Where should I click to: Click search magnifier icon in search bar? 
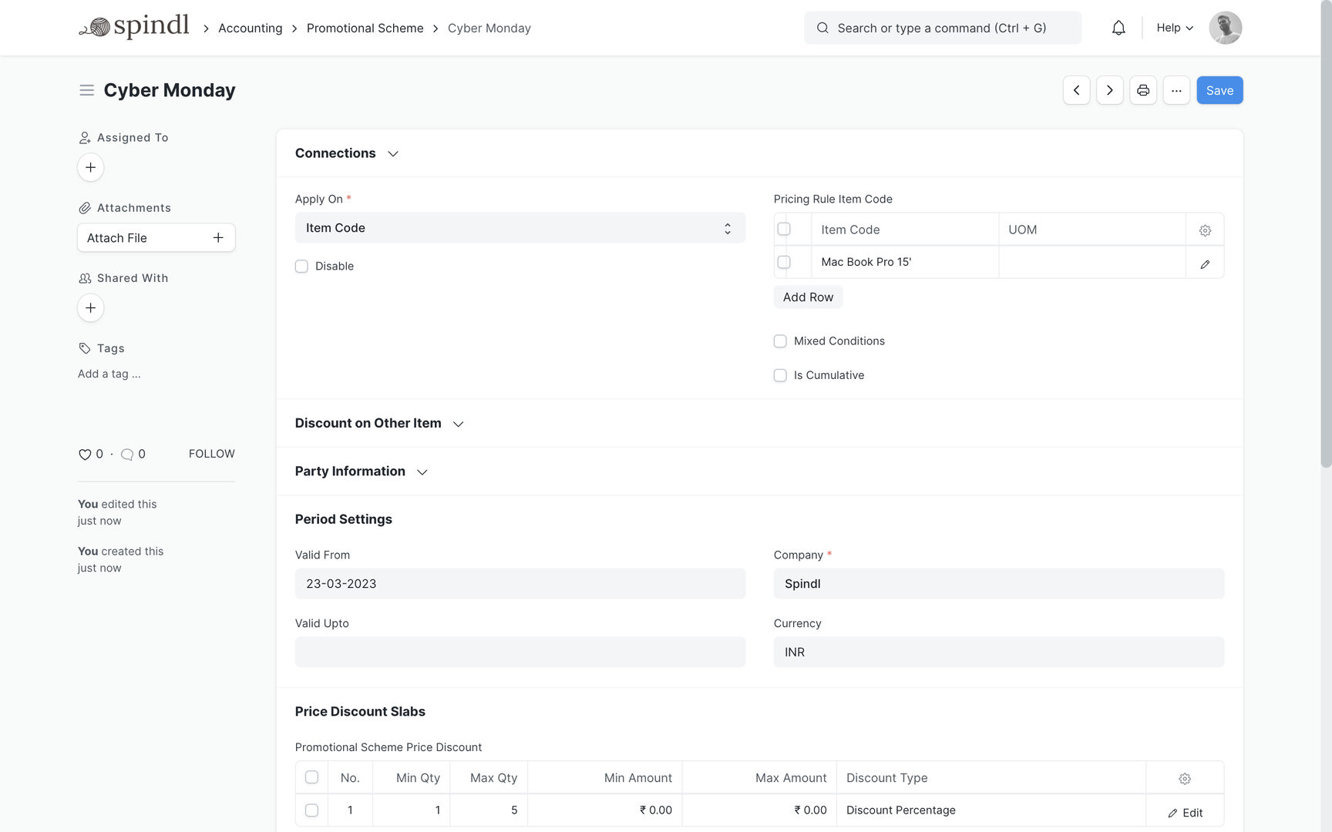[822, 28]
